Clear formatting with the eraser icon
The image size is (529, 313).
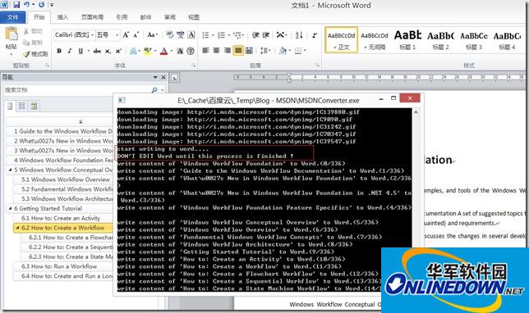pyautogui.click(x=169, y=34)
